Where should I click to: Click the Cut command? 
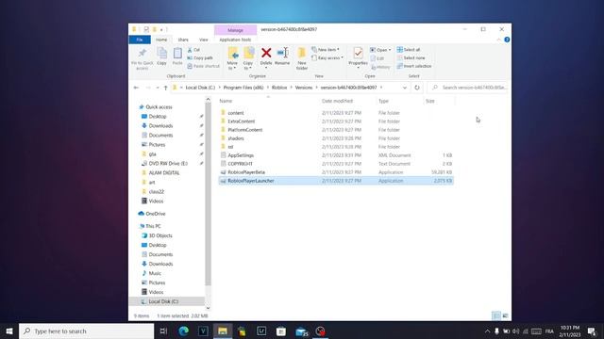[193, 50]
